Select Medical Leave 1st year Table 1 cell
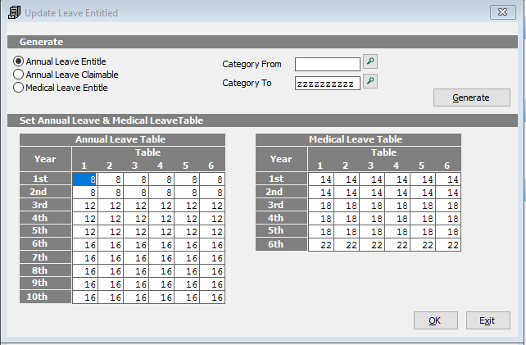The image size is (526, 345). 321,179
